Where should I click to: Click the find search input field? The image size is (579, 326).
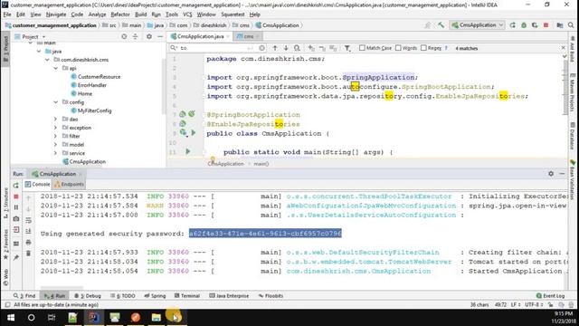[214, 48]
